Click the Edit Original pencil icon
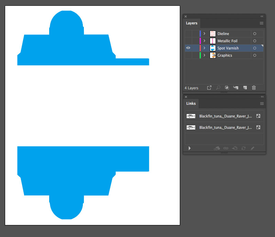Image resolution: width=275 pixels, height=237 pixels. tap(252, 148)
